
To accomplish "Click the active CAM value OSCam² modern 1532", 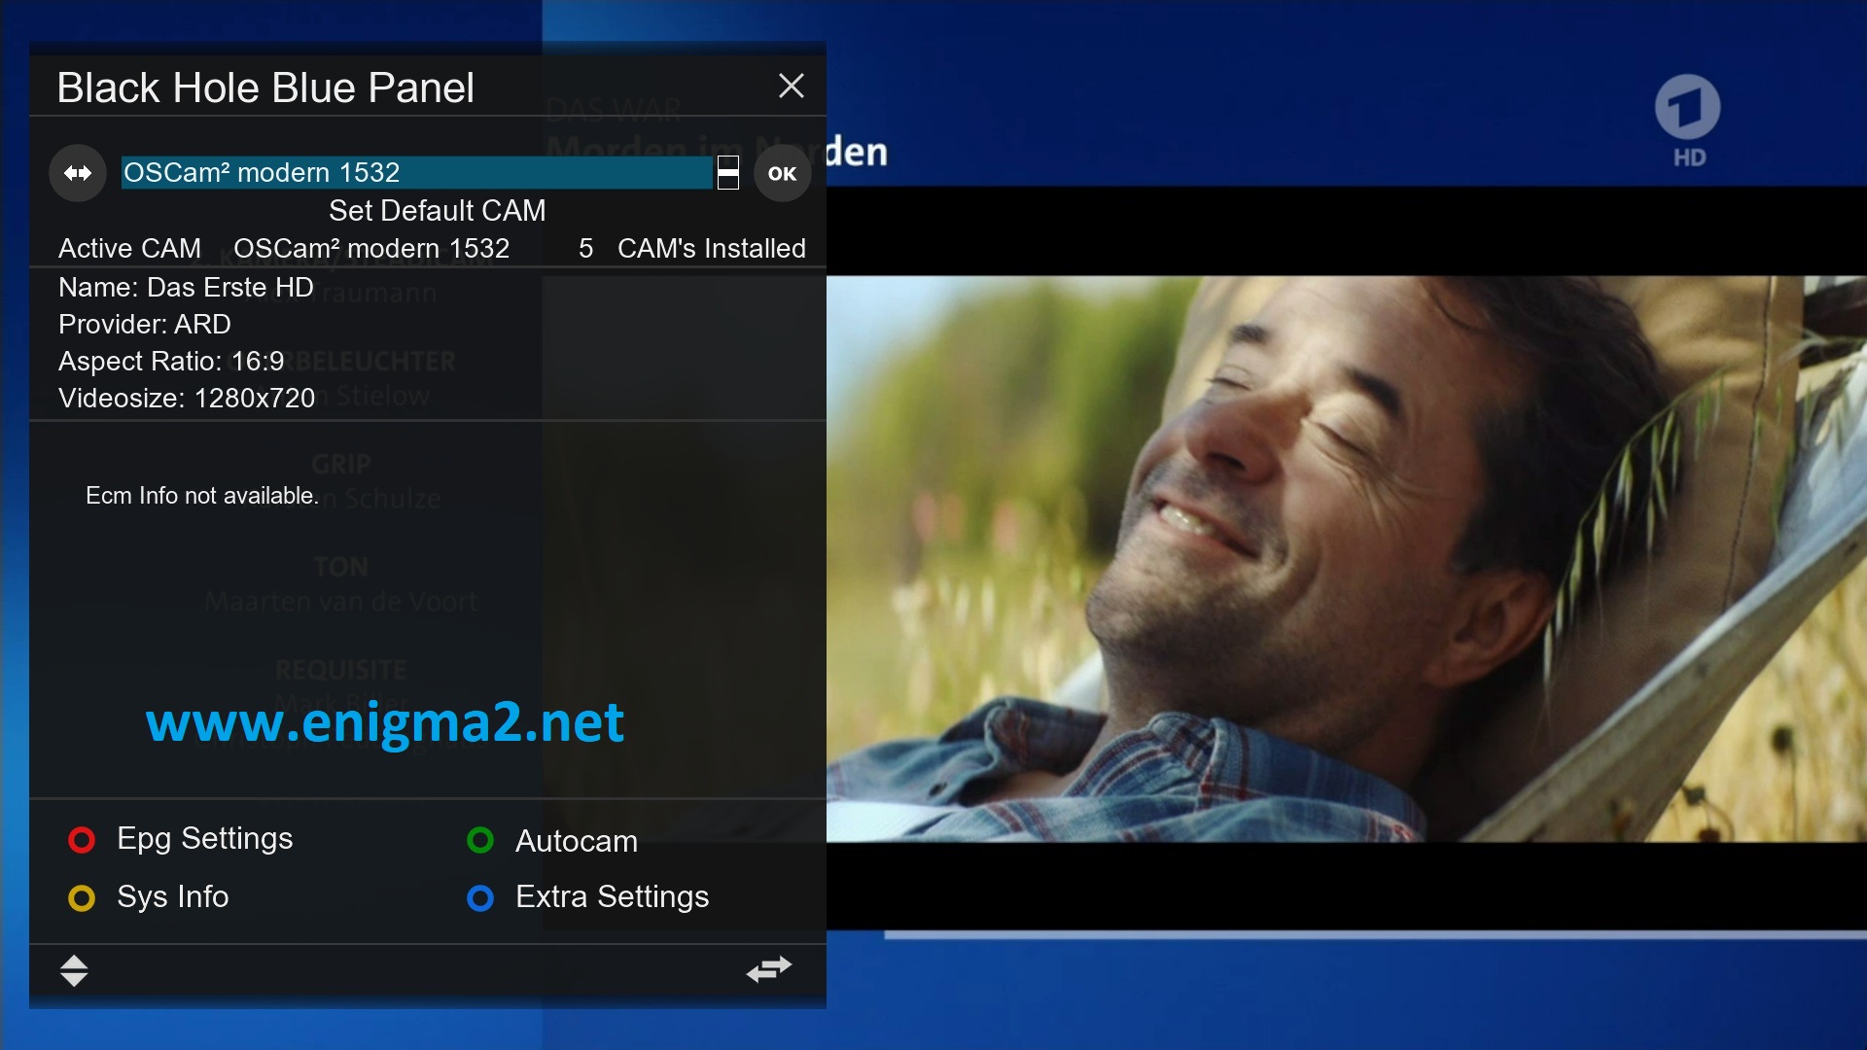I will tap(371, 249).
